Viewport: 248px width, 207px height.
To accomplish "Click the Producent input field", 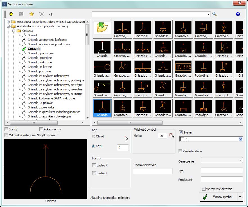I will point(222,179).
